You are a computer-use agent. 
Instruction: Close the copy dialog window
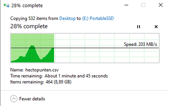[161, 5]
